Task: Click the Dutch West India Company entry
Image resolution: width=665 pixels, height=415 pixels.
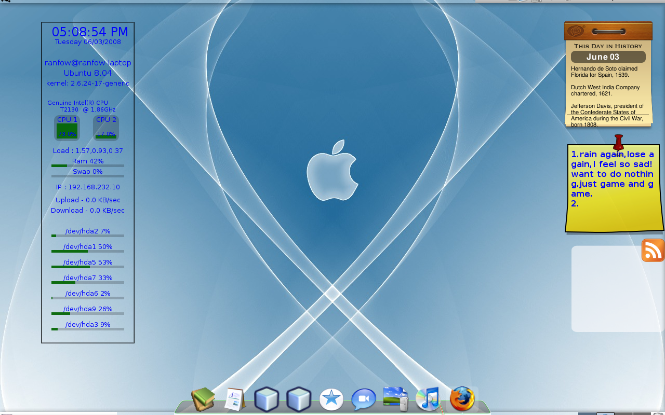Action: 605,90
